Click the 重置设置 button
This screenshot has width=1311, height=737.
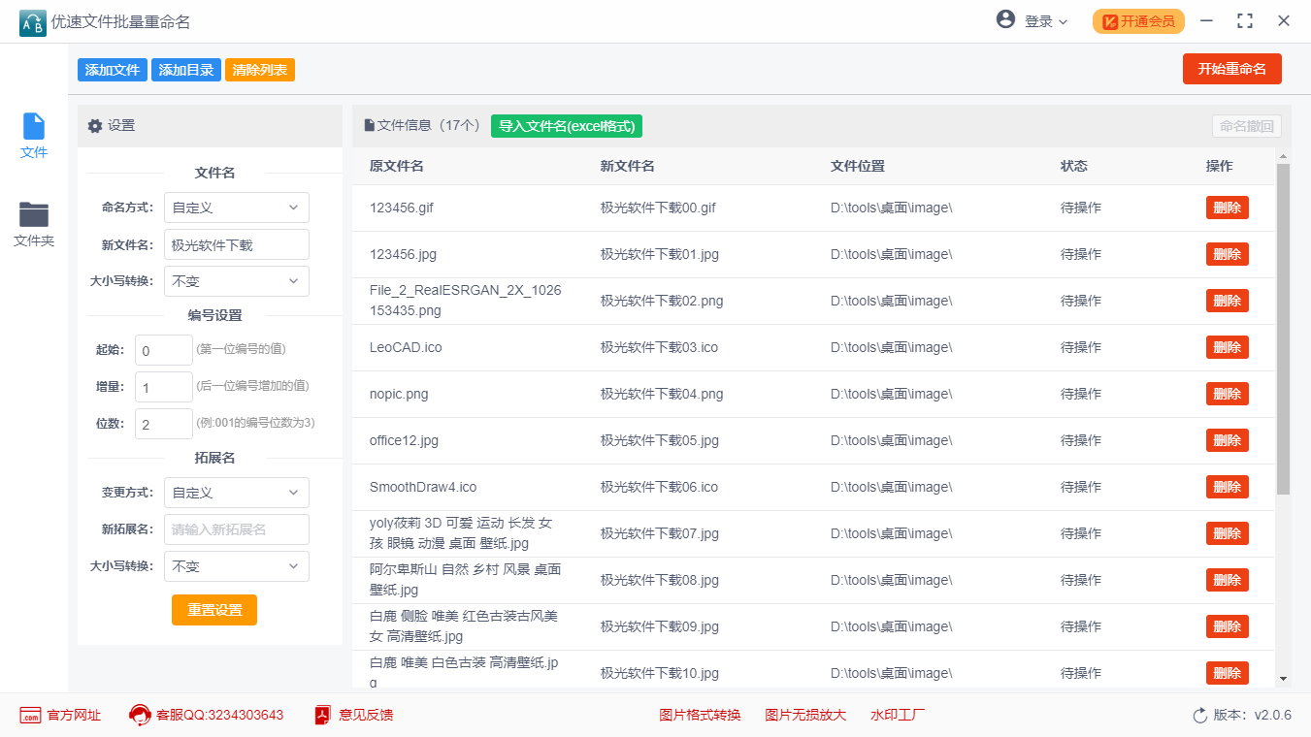pyautogui.click(x=214, y=610)
